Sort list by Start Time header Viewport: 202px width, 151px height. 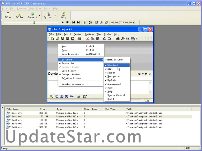93,109
